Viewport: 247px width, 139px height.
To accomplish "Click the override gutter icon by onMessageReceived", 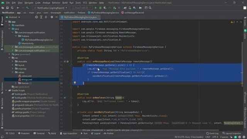I will coord(65,61).
